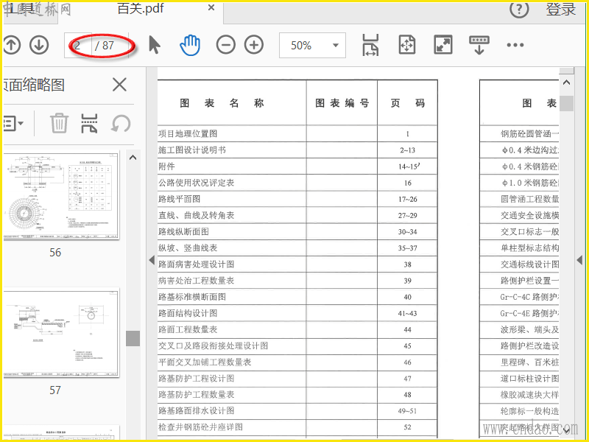Screen dimensions: 589x442
Task: Select the arrow selection tool
Action: (155, 45)
